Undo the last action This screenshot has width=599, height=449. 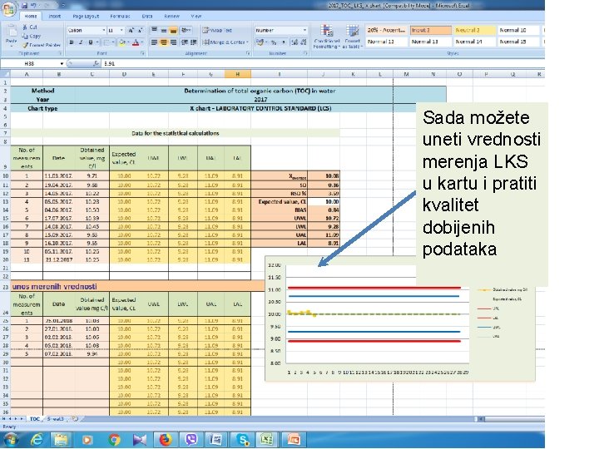click(33, 5)
